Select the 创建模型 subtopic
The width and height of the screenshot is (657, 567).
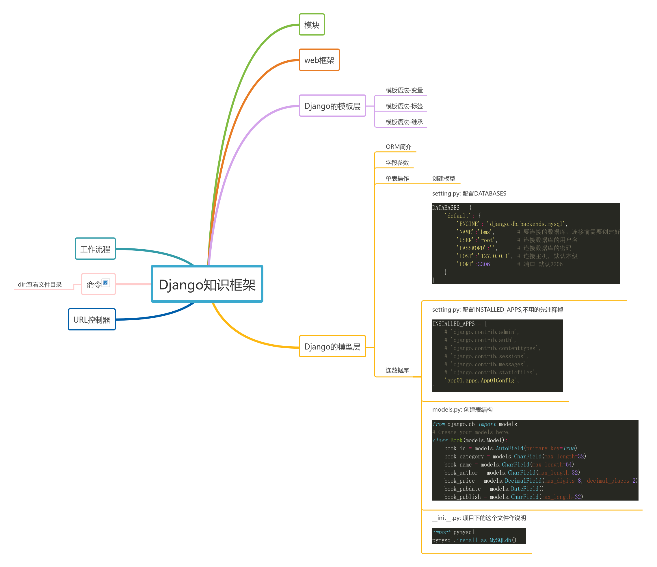[x=443, y=179]
